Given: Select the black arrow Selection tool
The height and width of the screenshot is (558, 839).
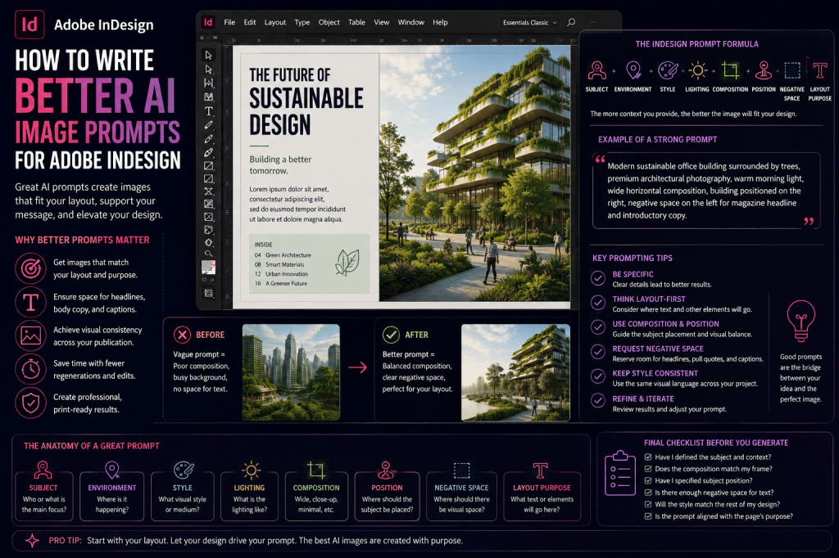Looking at the screenshot, I should [x=209, y=55].
